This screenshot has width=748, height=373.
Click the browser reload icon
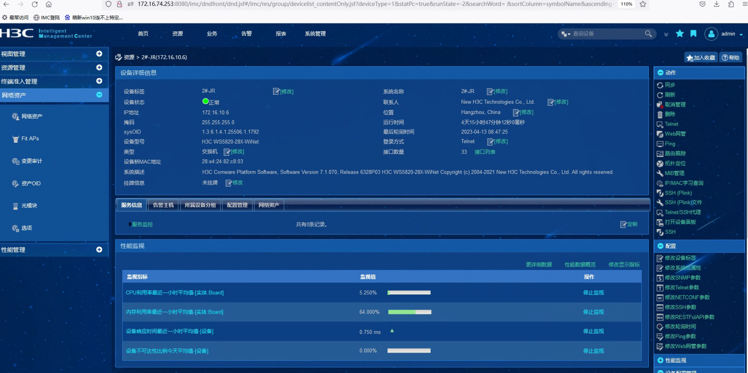(34, 4)
